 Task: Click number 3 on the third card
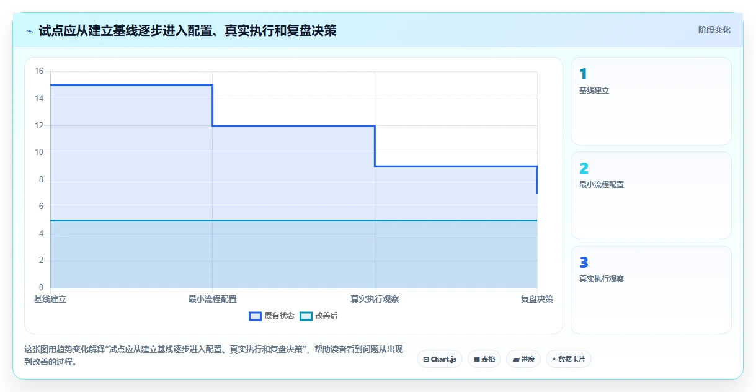(x=584, y=263)
